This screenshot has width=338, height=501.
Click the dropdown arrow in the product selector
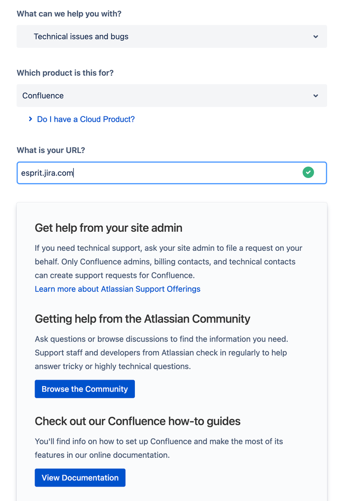coord(315,95)
